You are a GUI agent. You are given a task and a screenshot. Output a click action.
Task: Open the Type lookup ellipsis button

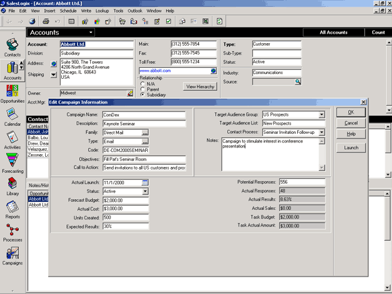(x=145, y=142)
